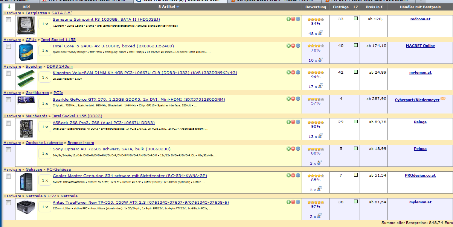Tick the checkbox for ASRock Z68 Pro3 row
453x227 pixels.
tap(9, 123)
